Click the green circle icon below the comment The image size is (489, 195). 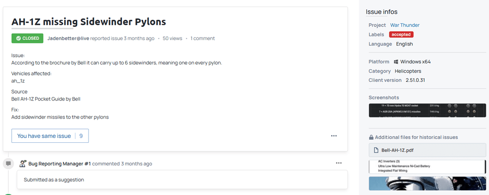(x=8, y=194)
